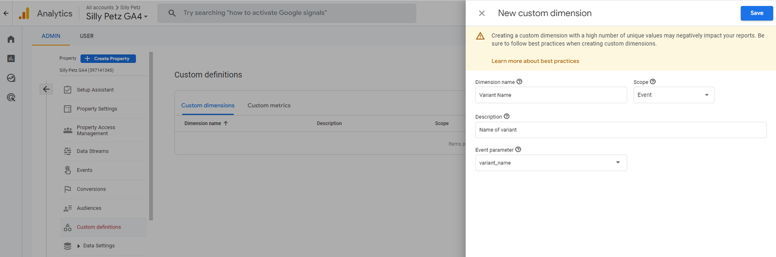Click the Data Settings database icon
Viewport: 776px width, 257px height.
tap(67, 246)
